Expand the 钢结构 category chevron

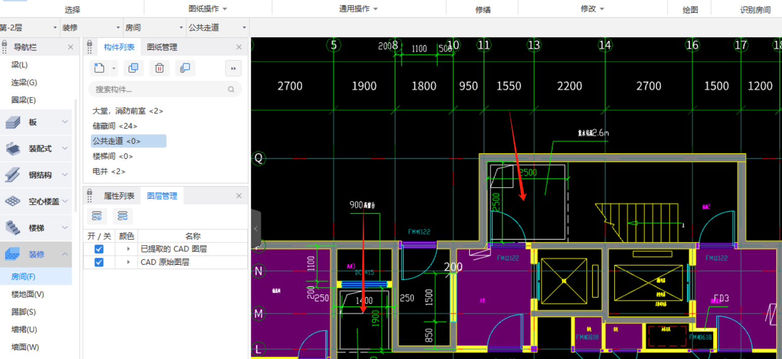pyautogui.click(x=65, y=175)
